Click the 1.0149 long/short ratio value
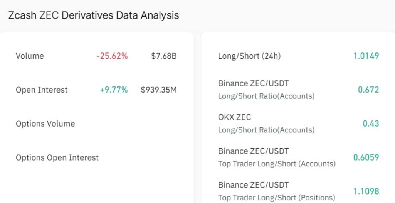 coord(366,56)
